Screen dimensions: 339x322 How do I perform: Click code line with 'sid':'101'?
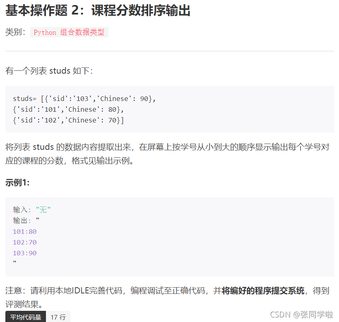click(68, 110)
